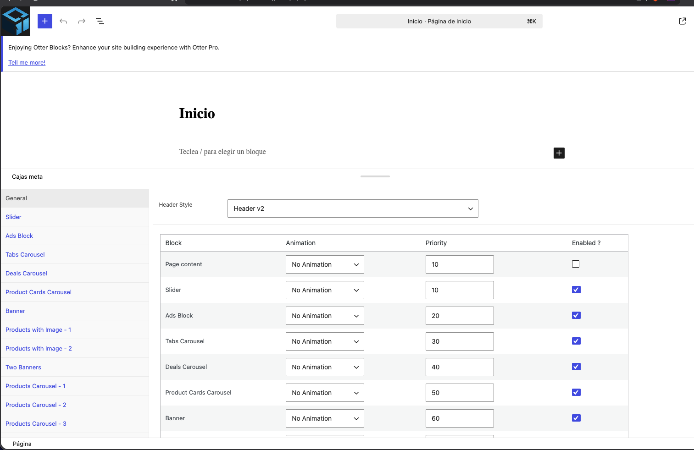Click the Slider row priority field
Image resolution: width=694 pixels, height=450 pixels.
click(460, 290)
